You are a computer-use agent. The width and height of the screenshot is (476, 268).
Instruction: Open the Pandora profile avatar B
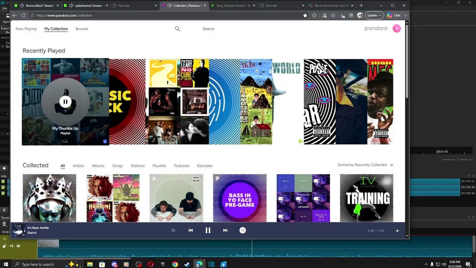click(397, 29)
